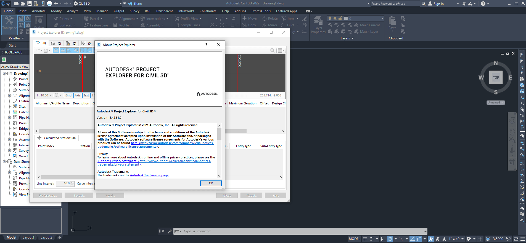The image size is (526, 243).
Task: Click the Workspace Switching gear in status bar
Action: pos(469,239)
